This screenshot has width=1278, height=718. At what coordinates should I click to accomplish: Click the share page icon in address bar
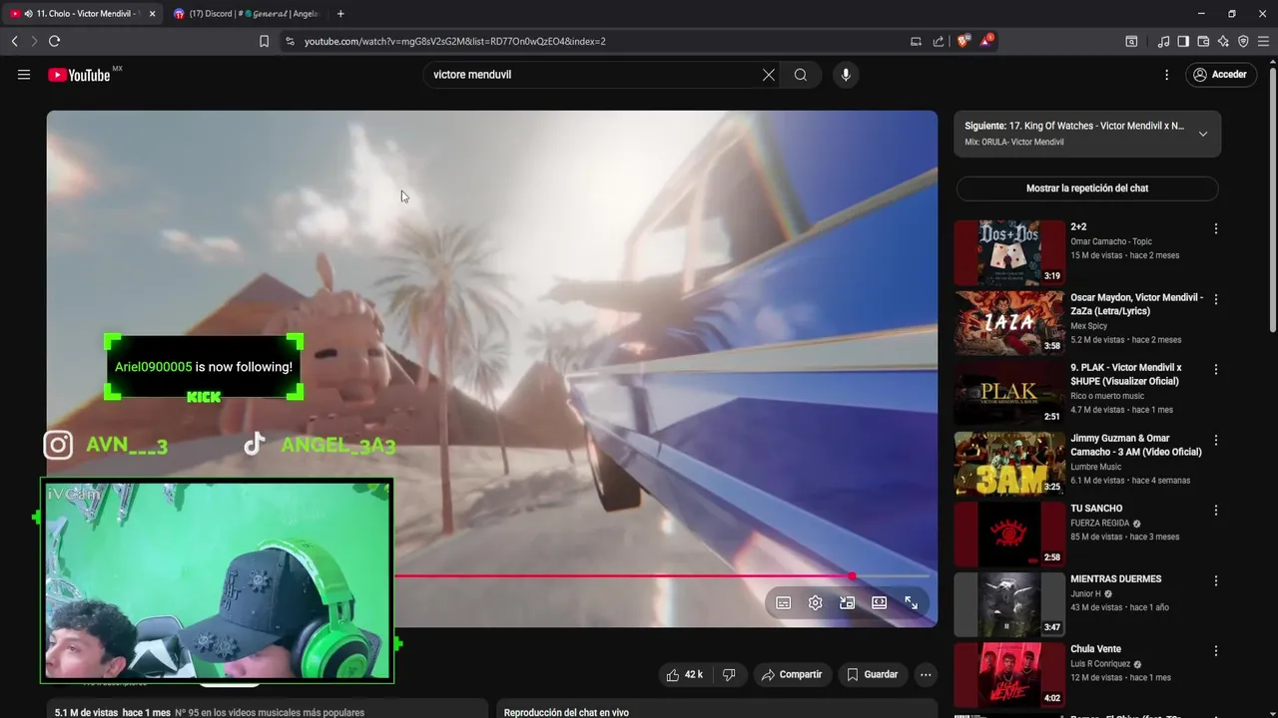(939, 41)
